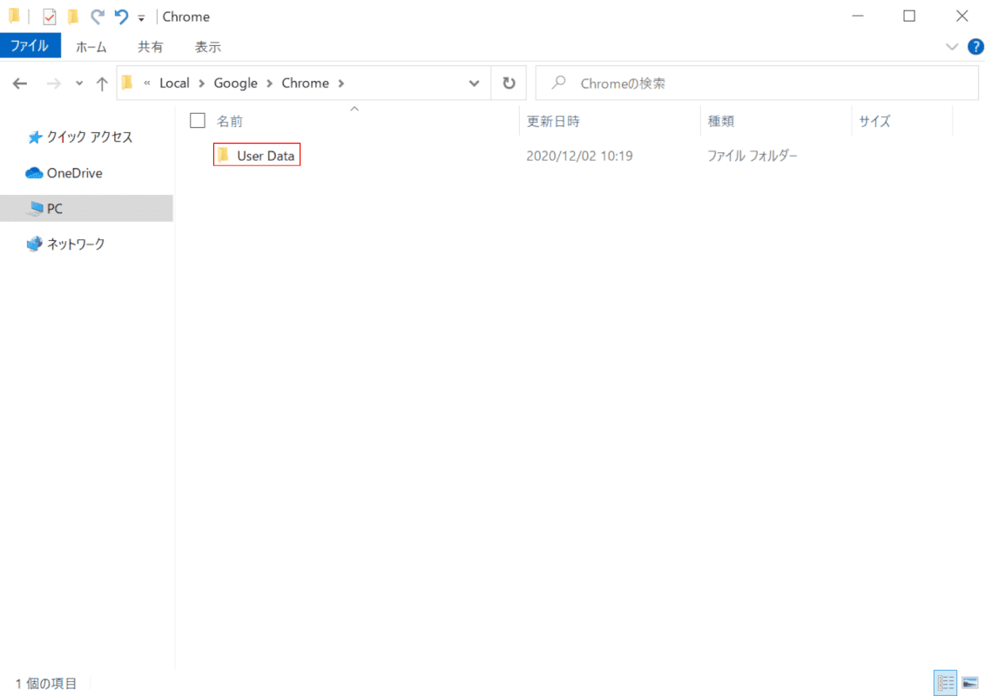Click the New Folder quick access icon
The height and width of the screenshot is (696, 985).
[73, 17]
